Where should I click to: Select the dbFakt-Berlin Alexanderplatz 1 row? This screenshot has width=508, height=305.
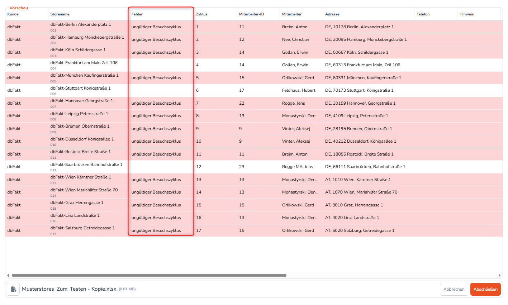coord(80,25)
